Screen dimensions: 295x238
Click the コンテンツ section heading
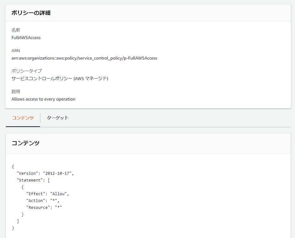click(25, 143)
